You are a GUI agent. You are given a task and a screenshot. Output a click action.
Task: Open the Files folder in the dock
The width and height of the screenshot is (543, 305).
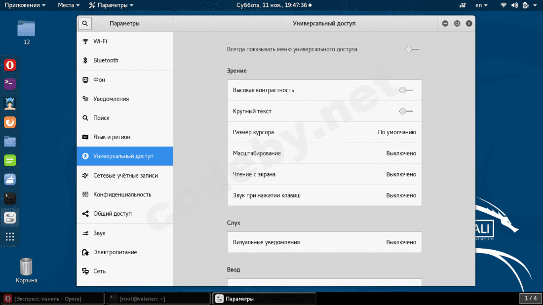(x=10, y=141)
